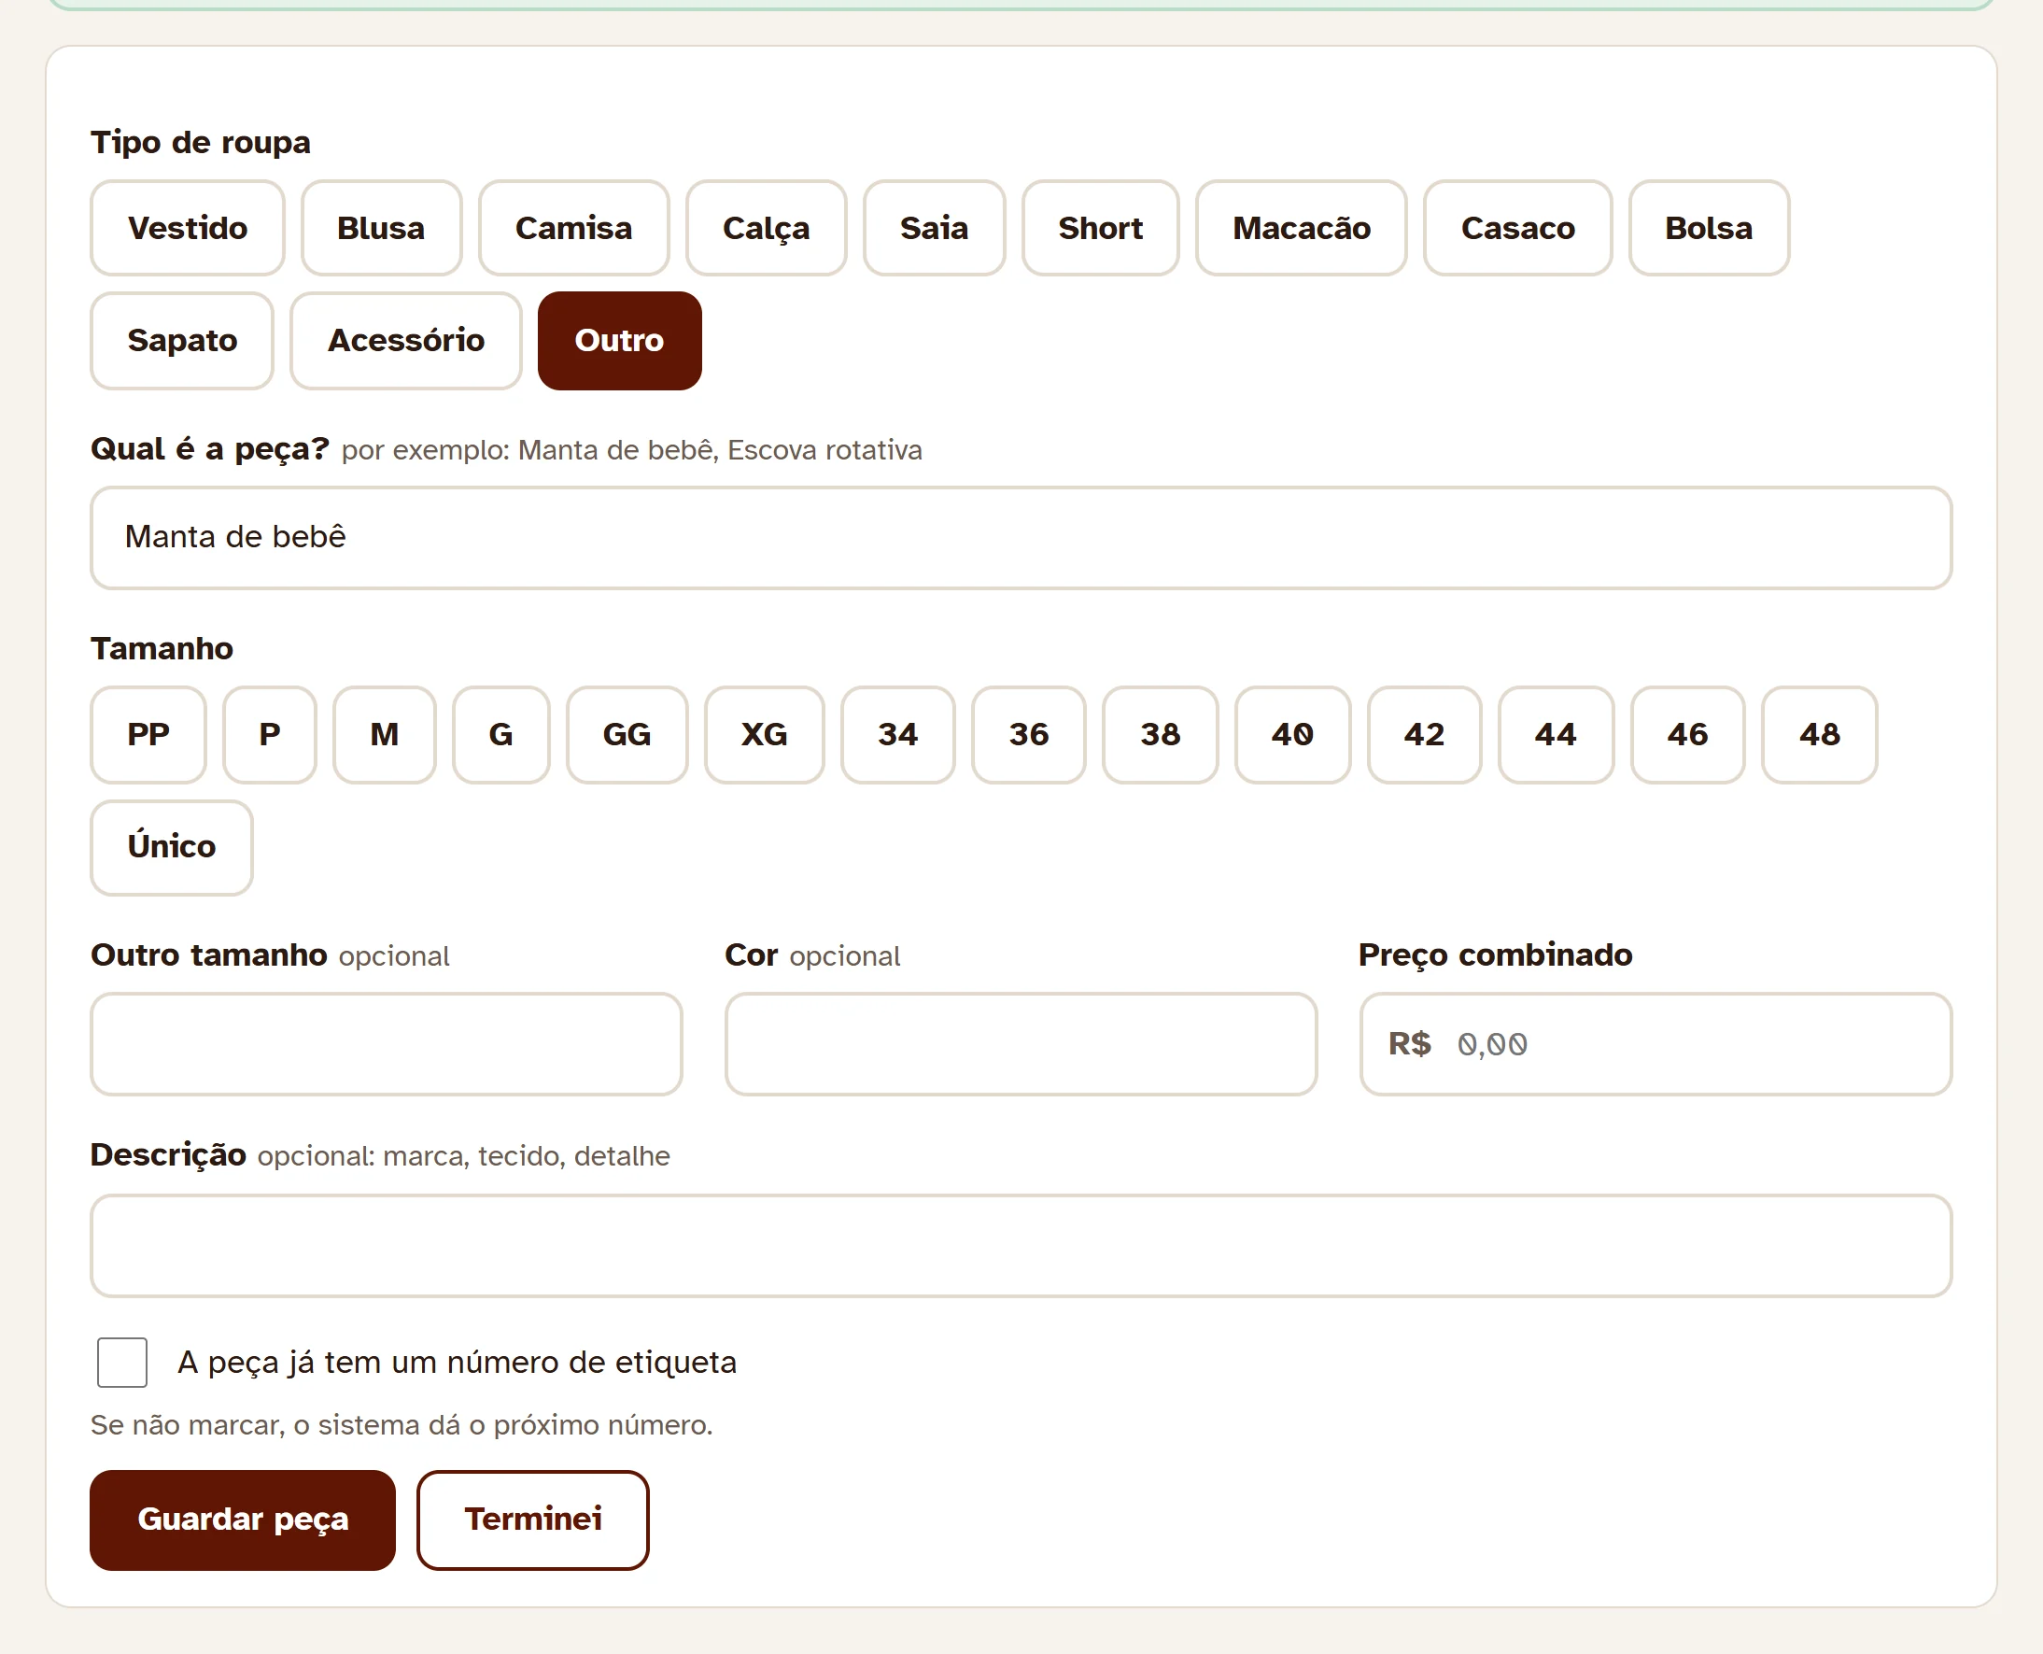
Task: Select the Casaco chip
Action: 1517,229
